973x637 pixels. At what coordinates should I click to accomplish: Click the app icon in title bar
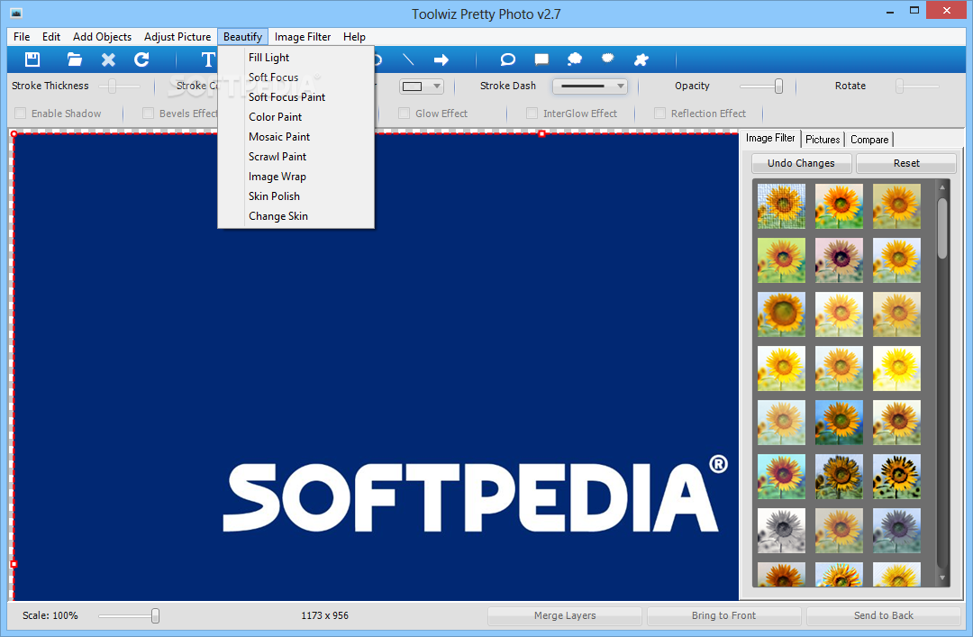(x=16, y=13)
